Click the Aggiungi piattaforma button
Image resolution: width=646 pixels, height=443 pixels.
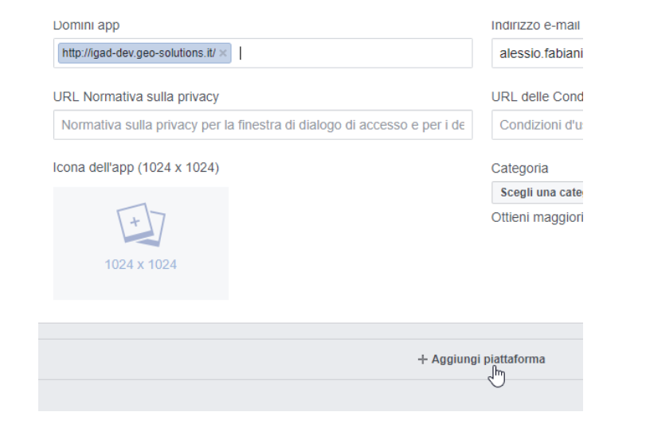click(481, 359)
